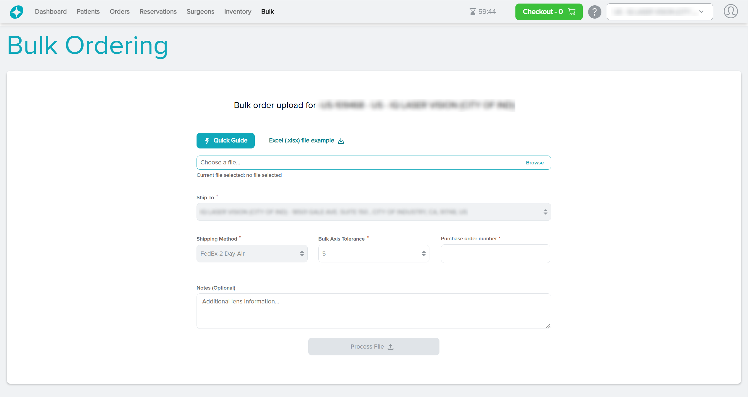The height and width of the screenshot is (397, 748).
Task: Click the Browse file button
Action: [534, 163]
